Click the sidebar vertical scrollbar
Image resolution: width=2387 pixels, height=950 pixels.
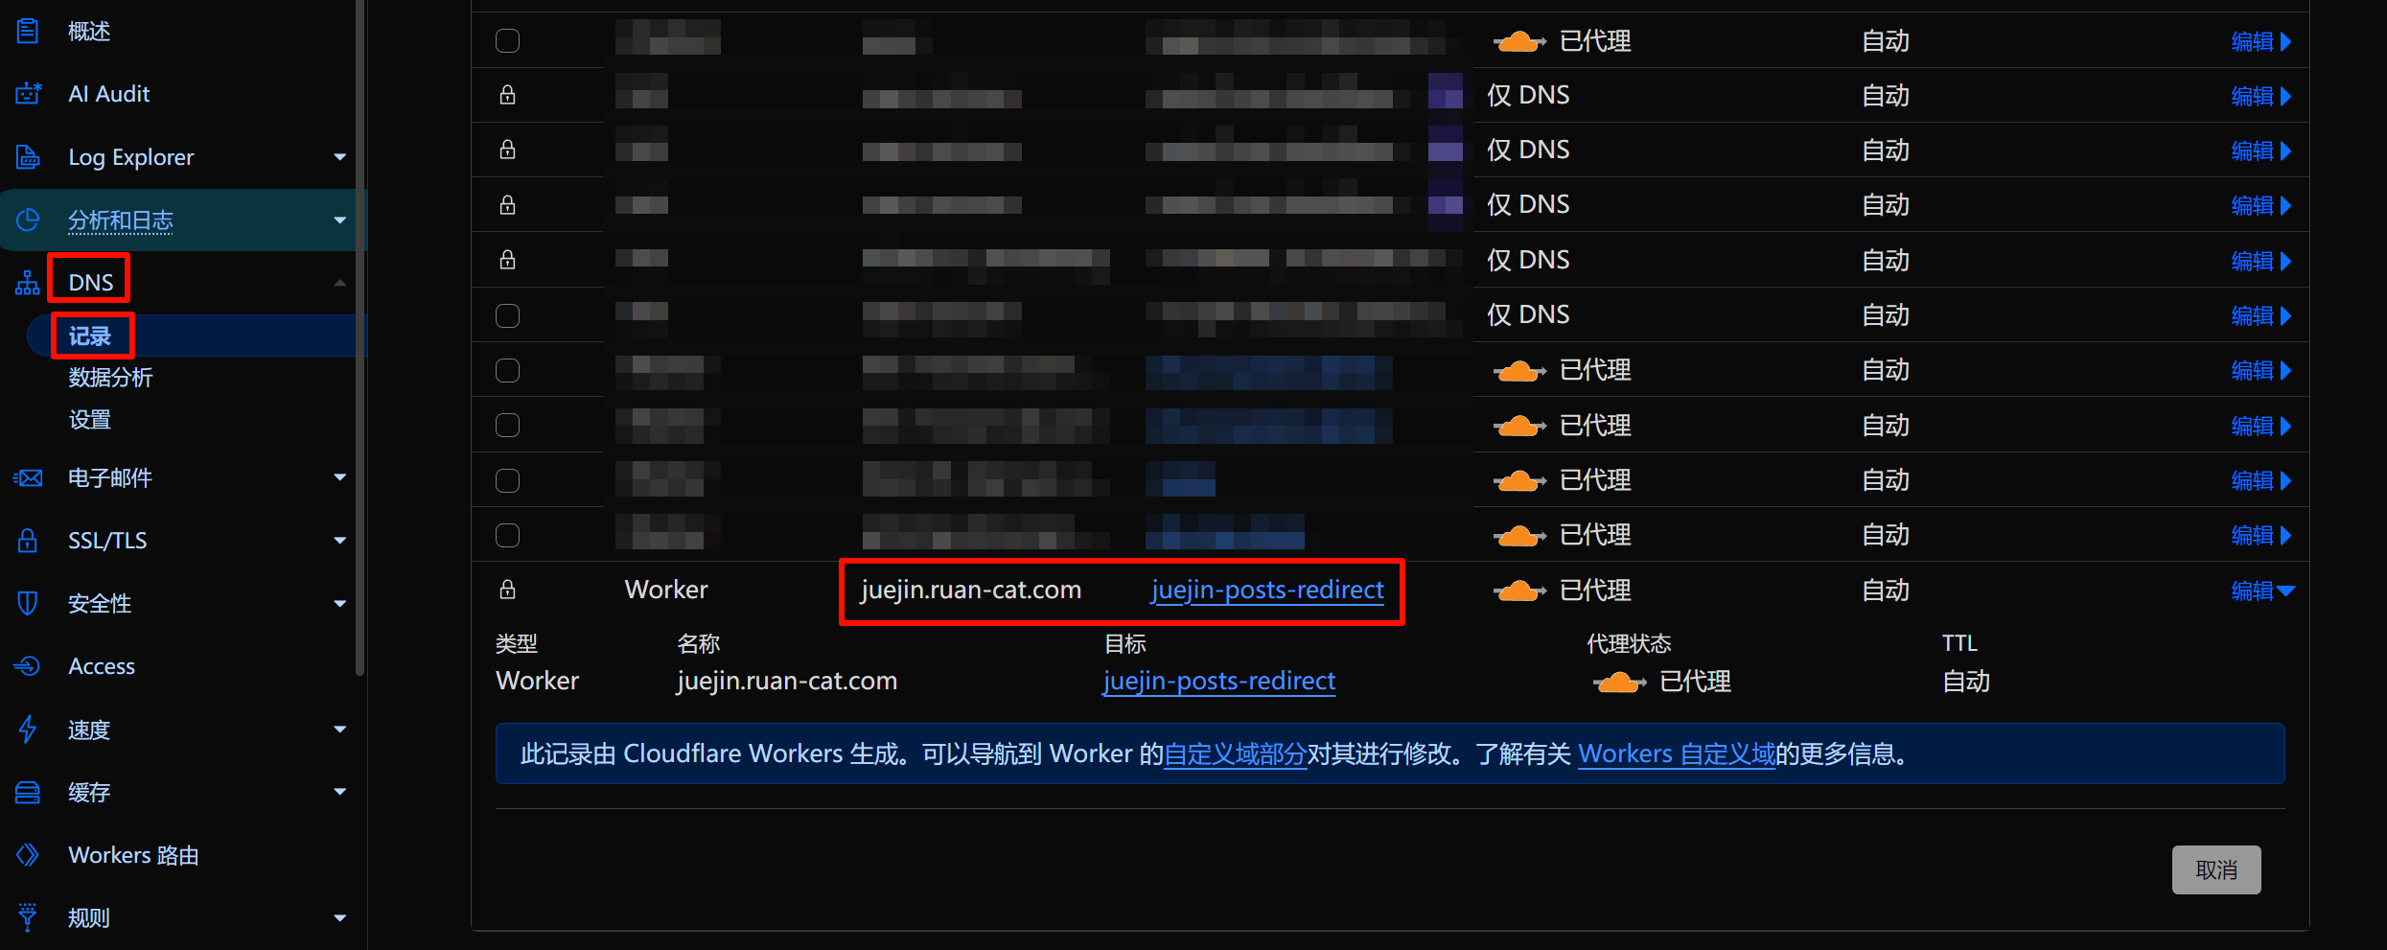[360, 336]
